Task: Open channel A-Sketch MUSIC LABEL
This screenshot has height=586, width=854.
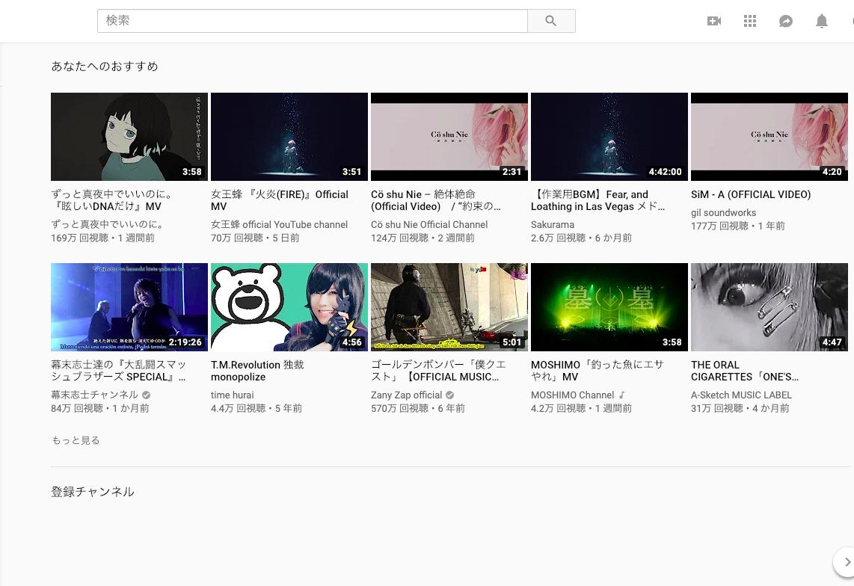Action: (741, 395)
